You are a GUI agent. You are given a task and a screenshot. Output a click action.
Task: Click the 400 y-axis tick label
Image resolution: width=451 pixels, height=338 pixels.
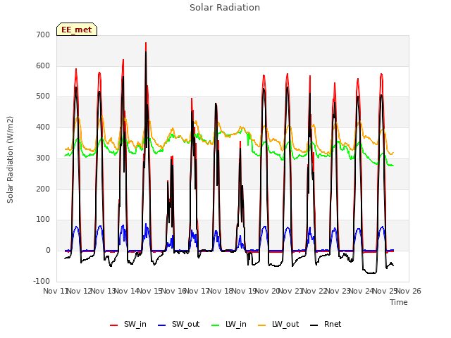point(43,127)
